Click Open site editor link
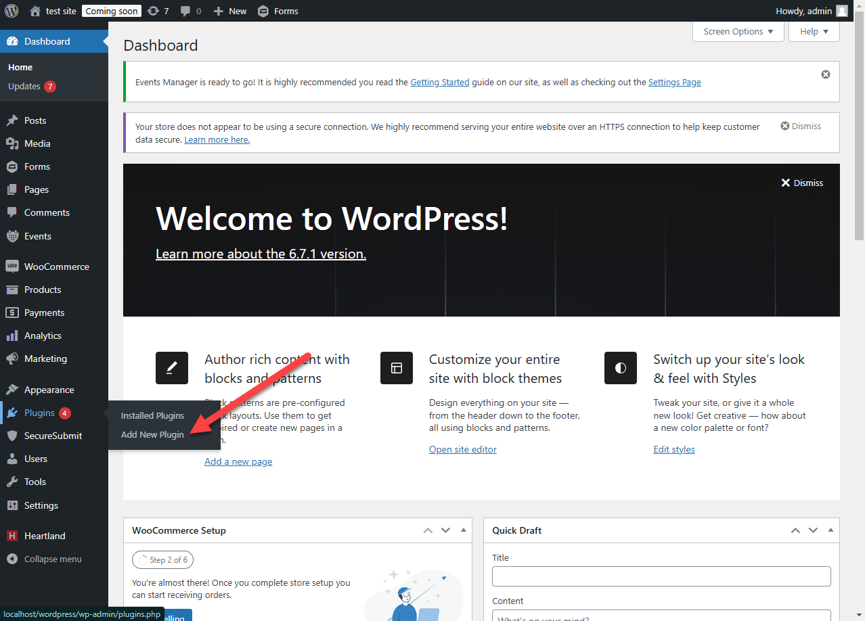Viewport: 865px width, 621px height. point(463,449)
